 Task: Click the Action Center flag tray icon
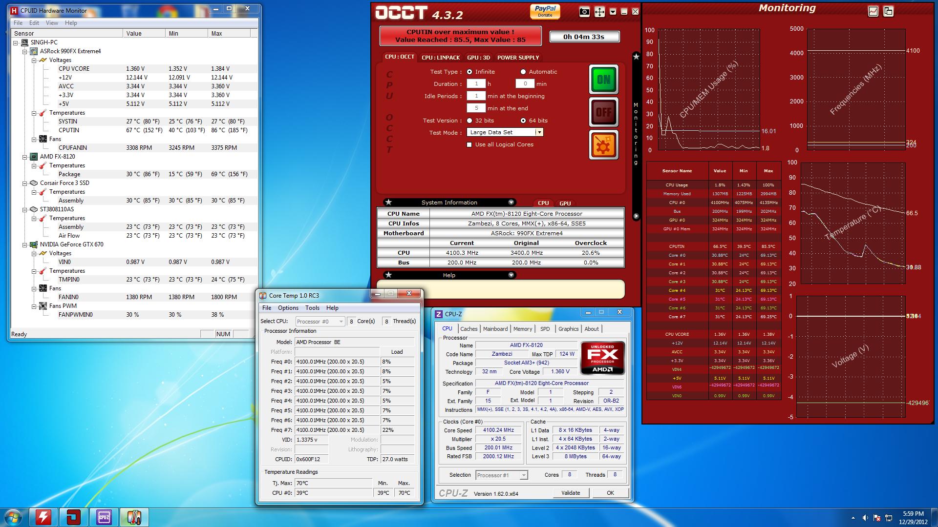pos(877,518)
